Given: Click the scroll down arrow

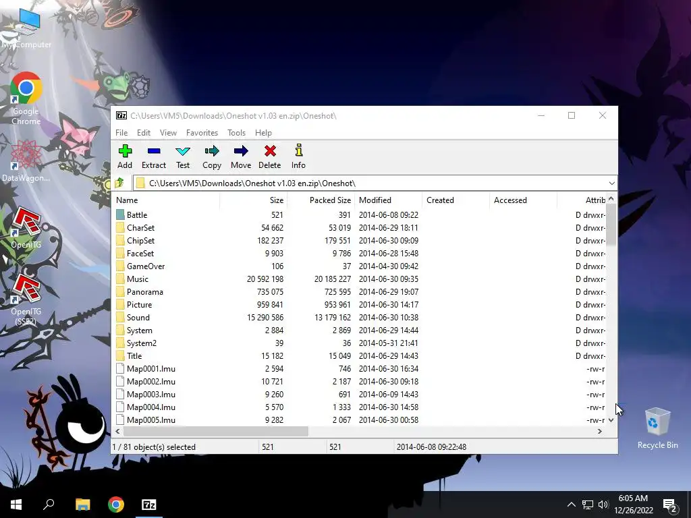Looking at the screenshot, I should (611, 420).
